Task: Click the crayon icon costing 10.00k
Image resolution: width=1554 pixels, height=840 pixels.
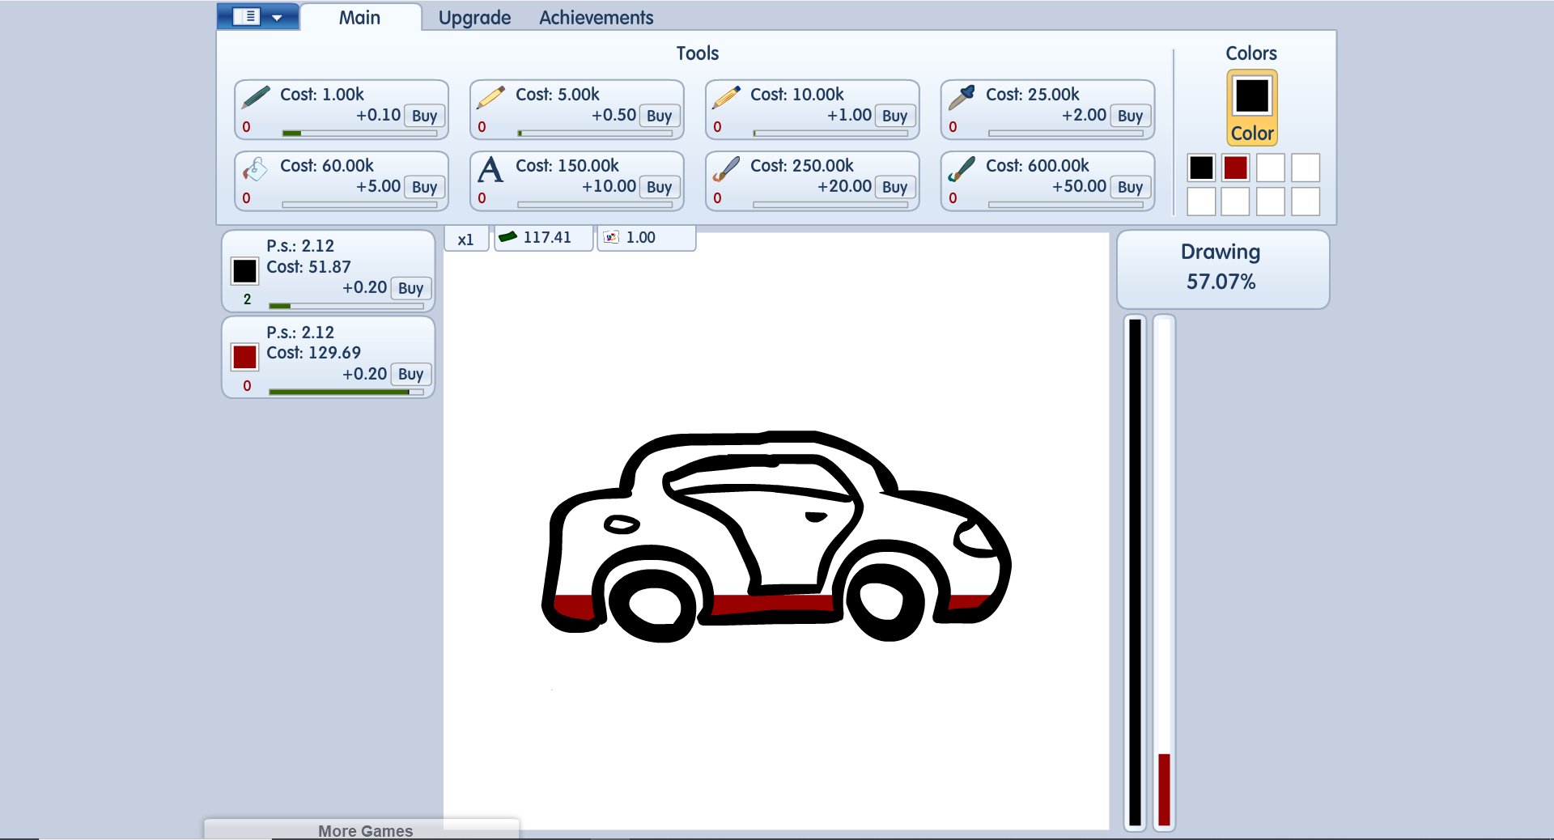Action: (726, 97)
